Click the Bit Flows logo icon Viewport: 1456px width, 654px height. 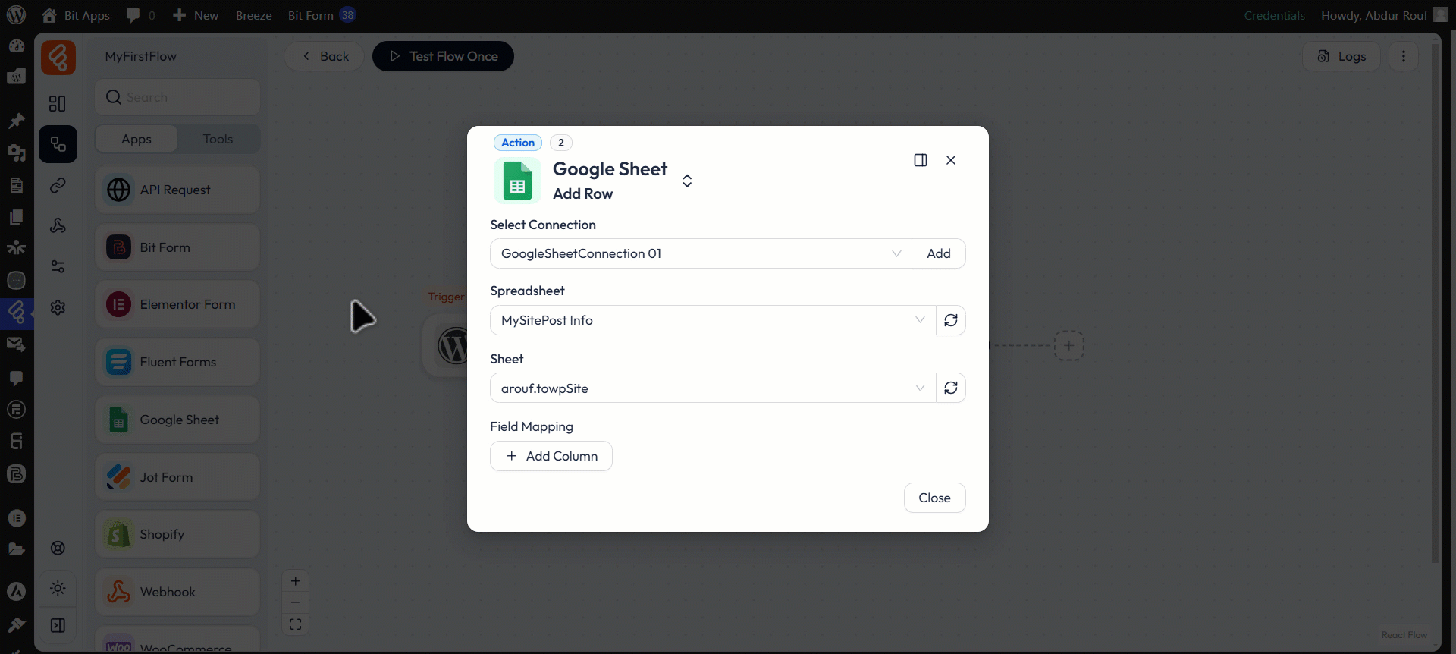(58, 58)
